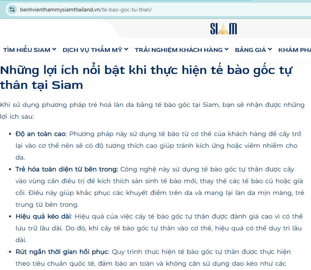Open the DỊCH VỤ THẨM MỸ menu

pyautogui.click(x=92, y=50)
